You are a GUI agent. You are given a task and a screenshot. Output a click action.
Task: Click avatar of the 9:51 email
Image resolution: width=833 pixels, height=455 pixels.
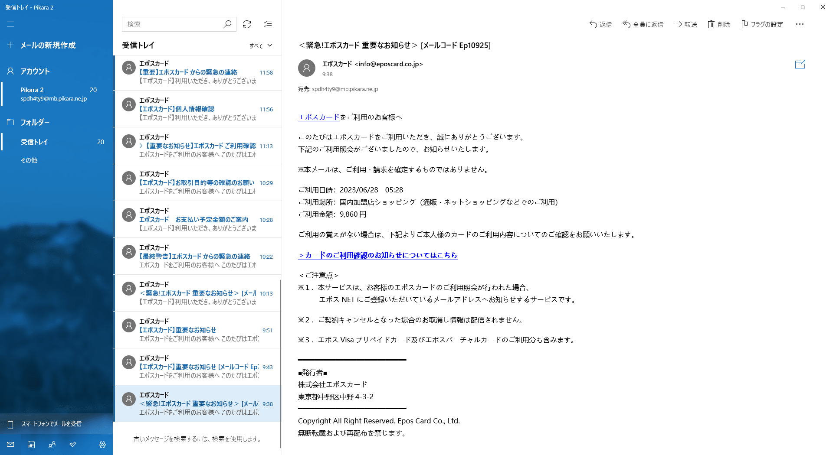point(129,325)
